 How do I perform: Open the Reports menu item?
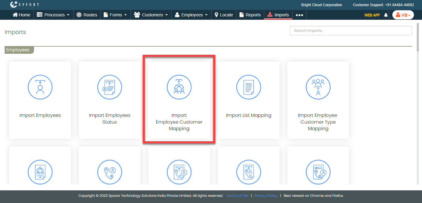coord(250,15)
